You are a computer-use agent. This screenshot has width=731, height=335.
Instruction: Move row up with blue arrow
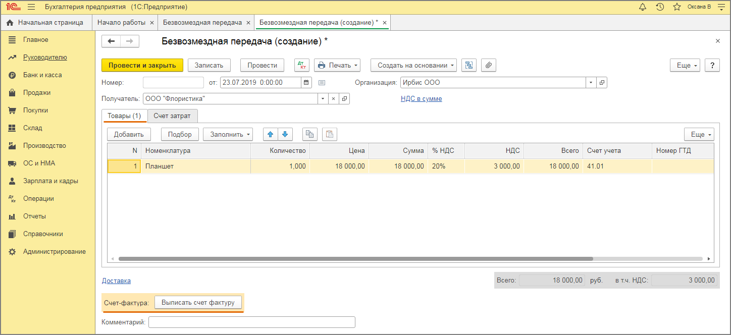tap(270, 134)
